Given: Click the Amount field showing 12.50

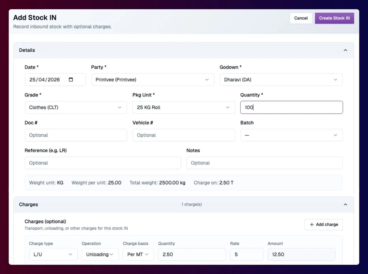Looking at the screenshot, I should [x=301, y=254].
